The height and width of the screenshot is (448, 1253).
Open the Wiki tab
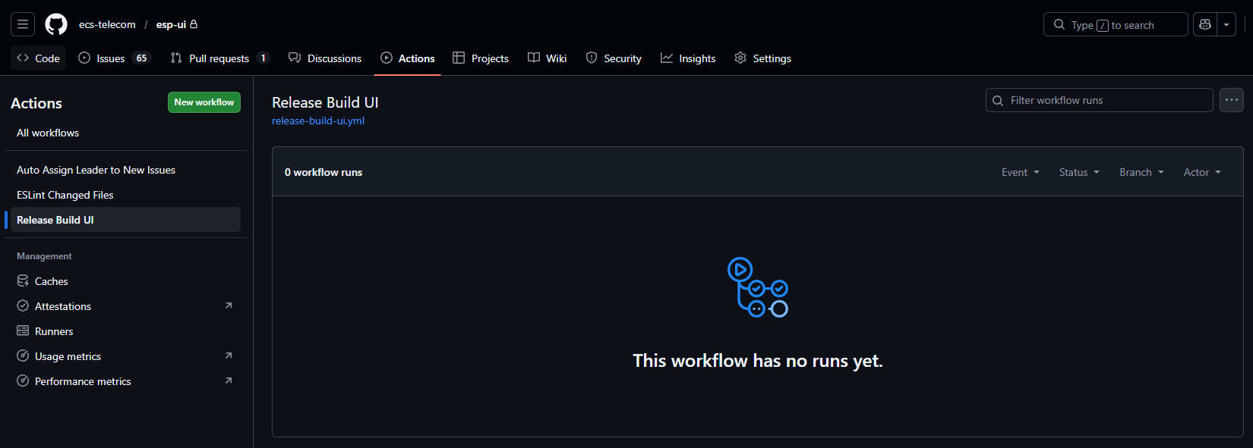coord(548,58)
